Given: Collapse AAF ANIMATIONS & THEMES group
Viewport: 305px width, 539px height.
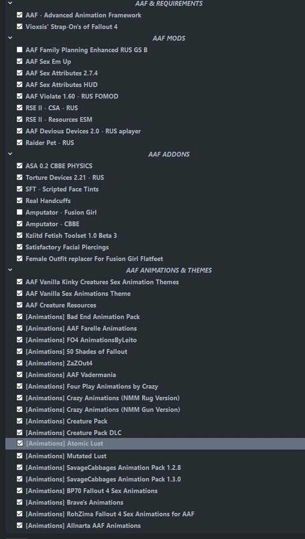Looking at the screenshot, I should (x=10, y=270).
